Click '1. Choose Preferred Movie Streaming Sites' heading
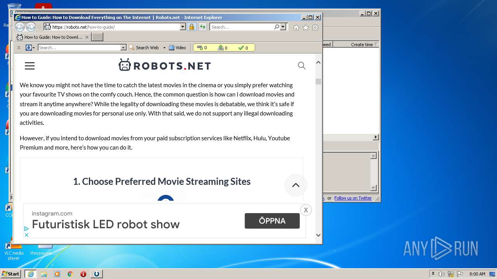Viewport: 497px width, 279px height. click(x=162, y=181)
